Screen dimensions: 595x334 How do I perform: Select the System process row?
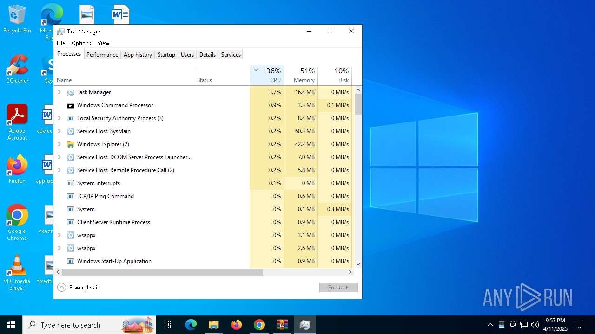(204, 209)
